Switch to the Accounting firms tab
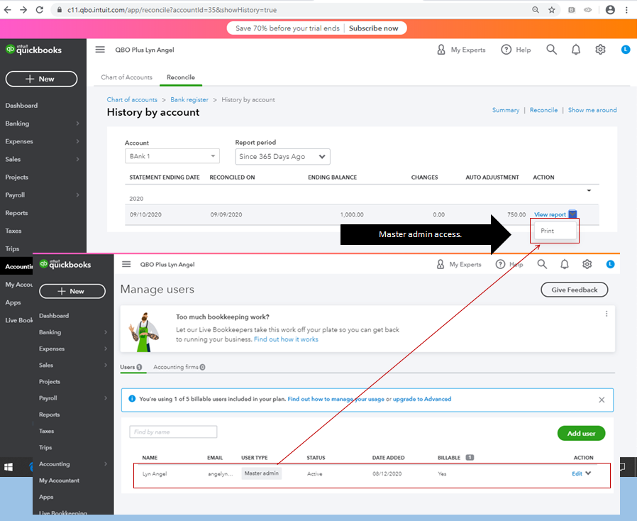Image resolution: width=637 pixels, height=521 pixels. pos(179,367)
